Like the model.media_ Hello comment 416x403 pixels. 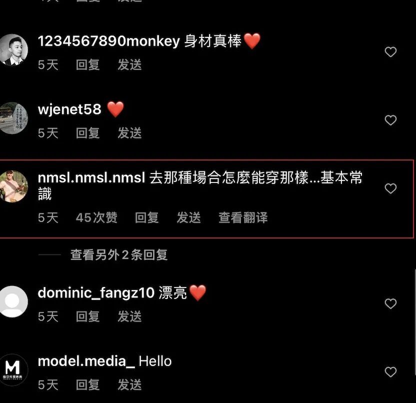coord(390,371)
